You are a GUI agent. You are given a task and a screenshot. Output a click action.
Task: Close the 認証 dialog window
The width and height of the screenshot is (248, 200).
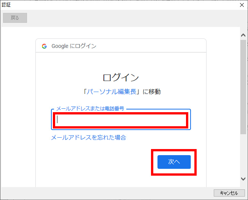[242, 5]
